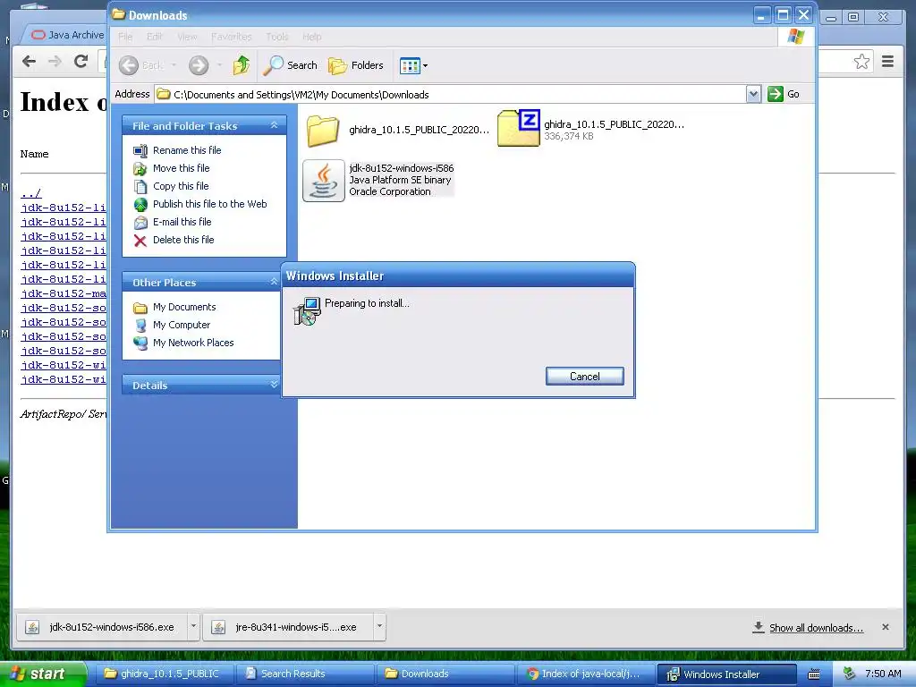Switch to Downloads taskbar button
916x687 pixels.
[445, 674]
